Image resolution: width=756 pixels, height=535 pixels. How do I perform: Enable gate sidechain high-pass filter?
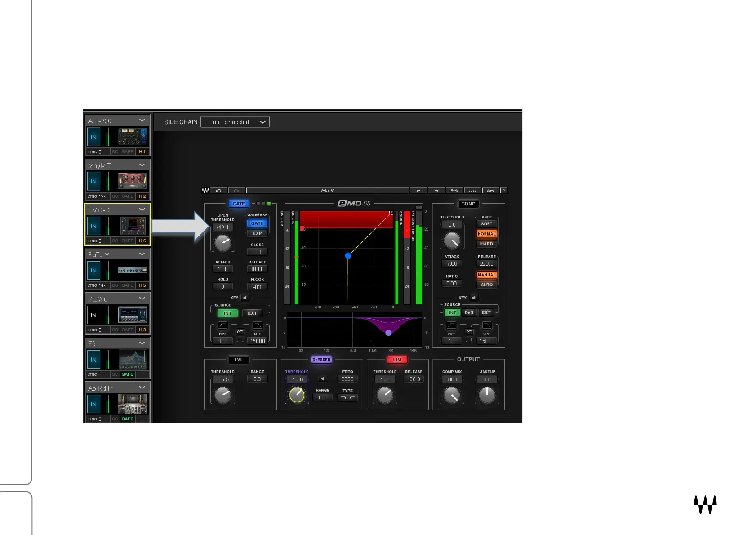click(223, 325)
